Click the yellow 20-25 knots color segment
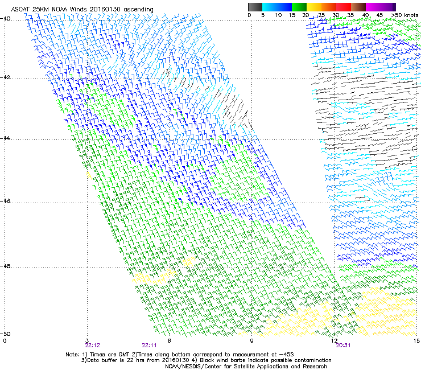421x370 pixels. point(314,7)
